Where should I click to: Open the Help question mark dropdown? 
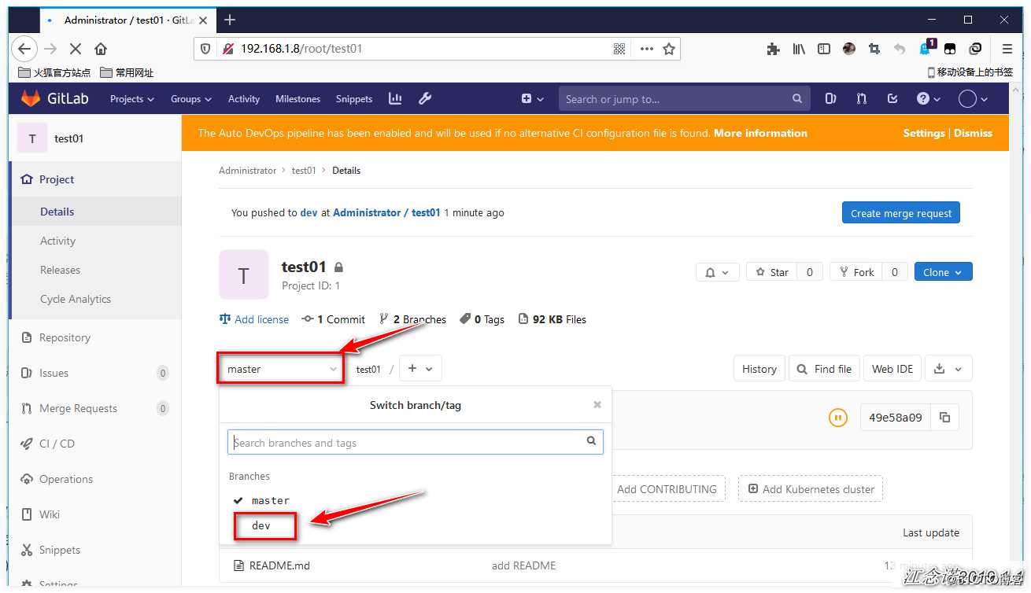929,99
